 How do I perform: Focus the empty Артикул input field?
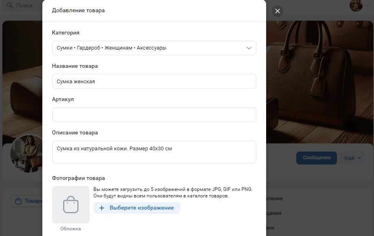click(x=154, y=115)
